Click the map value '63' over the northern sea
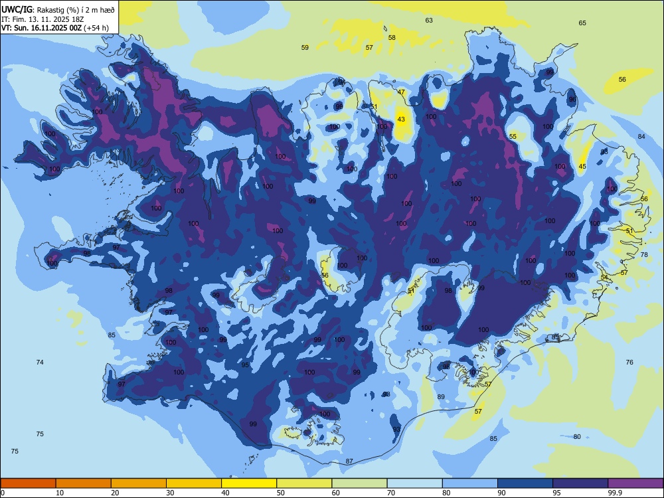The image size is (664, 498). click(x=429, y=21)
